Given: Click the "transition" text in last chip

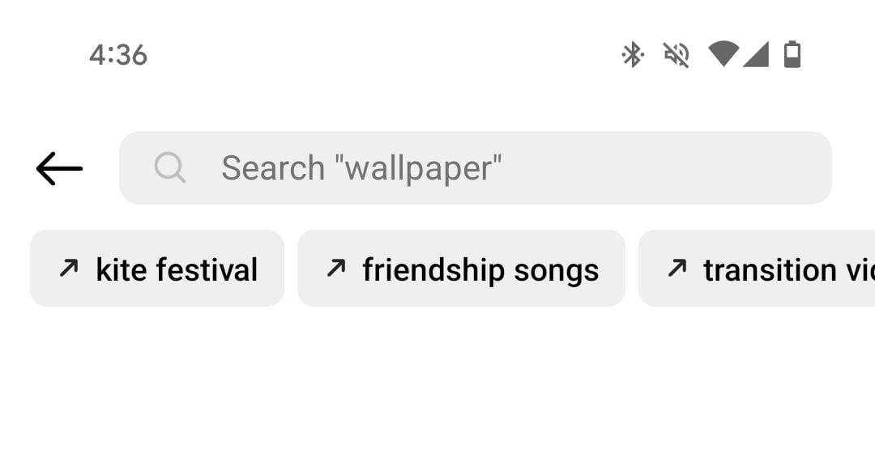Looking at the screenshot, I should [770, 270].
